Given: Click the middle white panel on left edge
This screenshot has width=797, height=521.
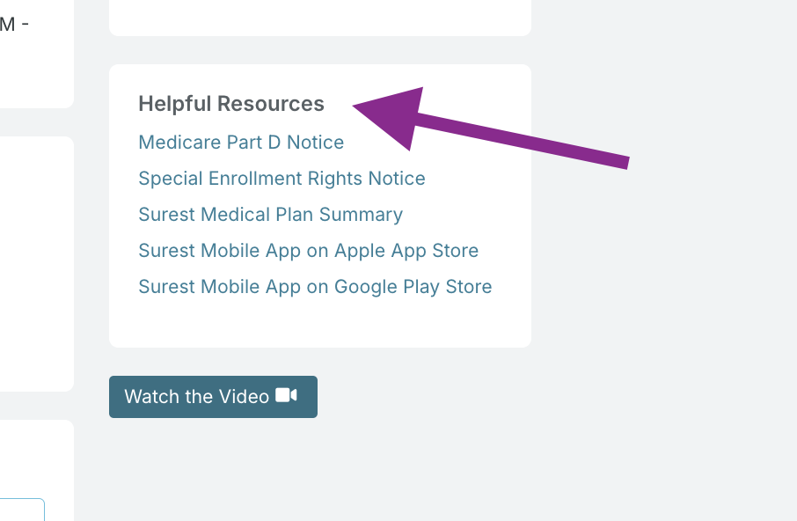Looking at the screenshot, I should (35, 264).
